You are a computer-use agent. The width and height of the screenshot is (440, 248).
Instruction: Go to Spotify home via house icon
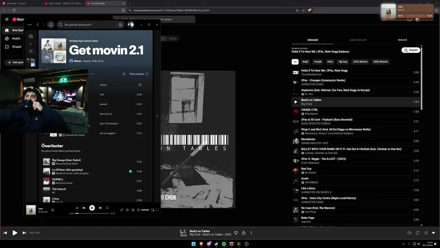pos(51,24)
